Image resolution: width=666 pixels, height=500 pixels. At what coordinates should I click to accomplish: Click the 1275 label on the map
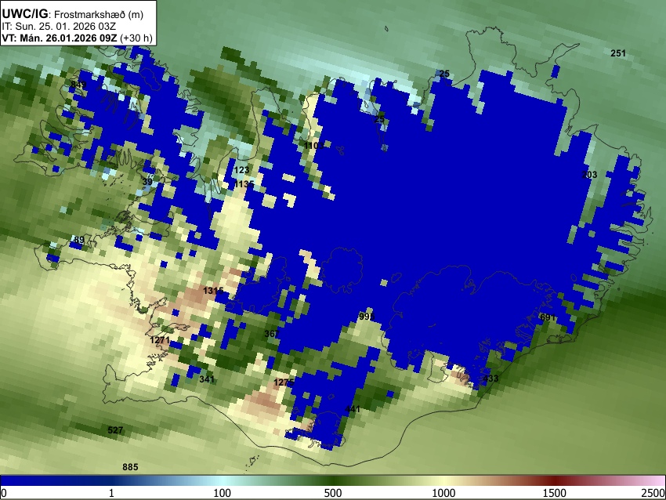[x=284, y=382]
